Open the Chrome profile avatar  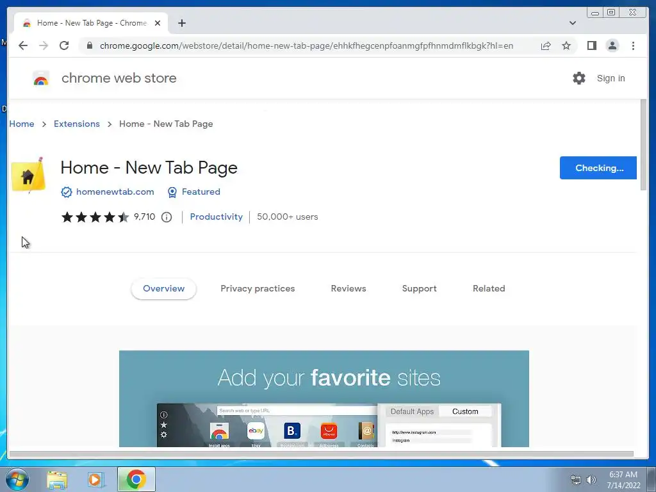point(612,45)
